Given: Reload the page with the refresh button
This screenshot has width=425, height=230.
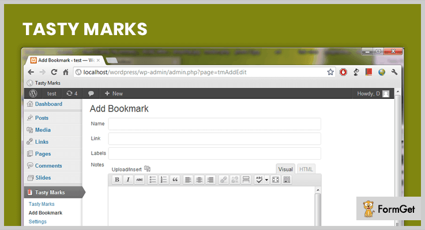Looking at the screenshot, I should tap(54, 72).
